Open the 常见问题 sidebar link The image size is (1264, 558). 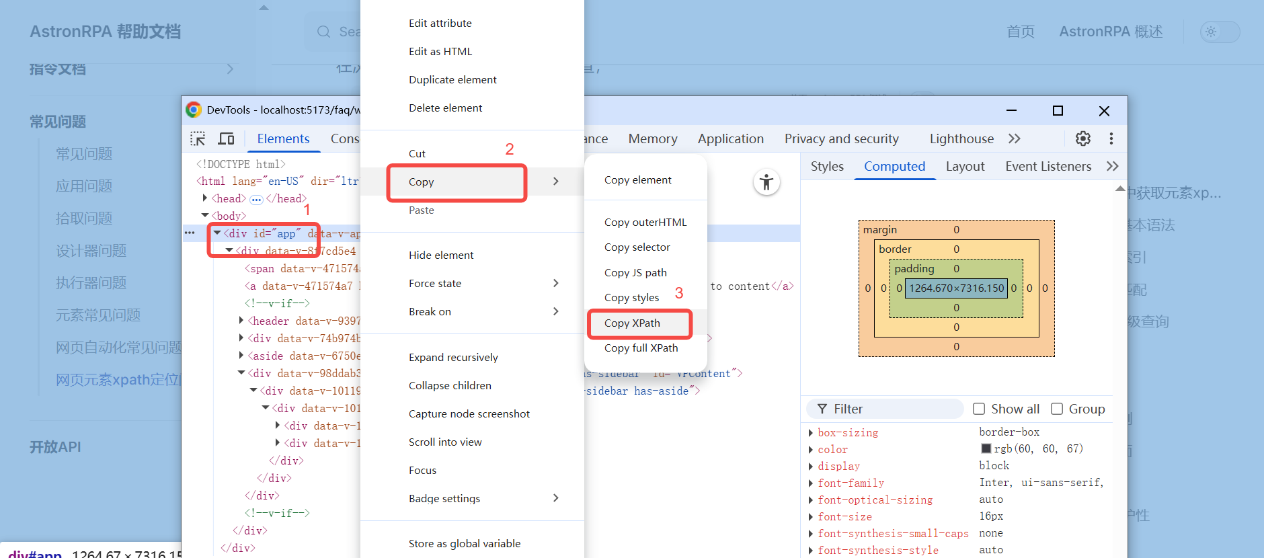coord(84,154)
